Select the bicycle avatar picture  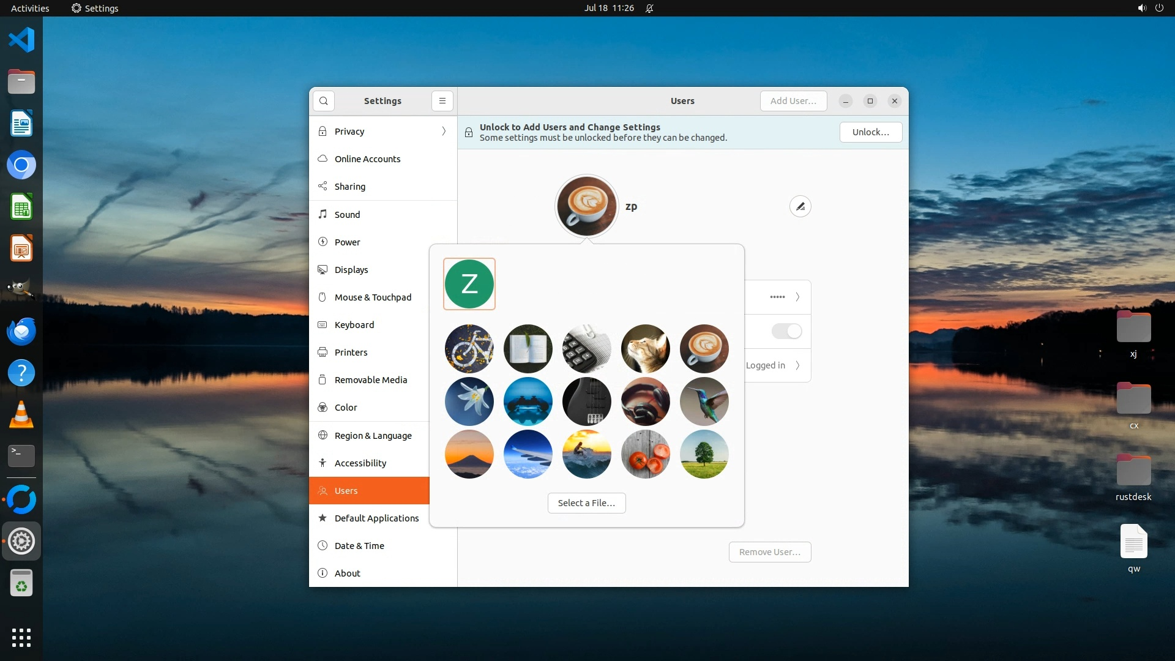(469, 349)
